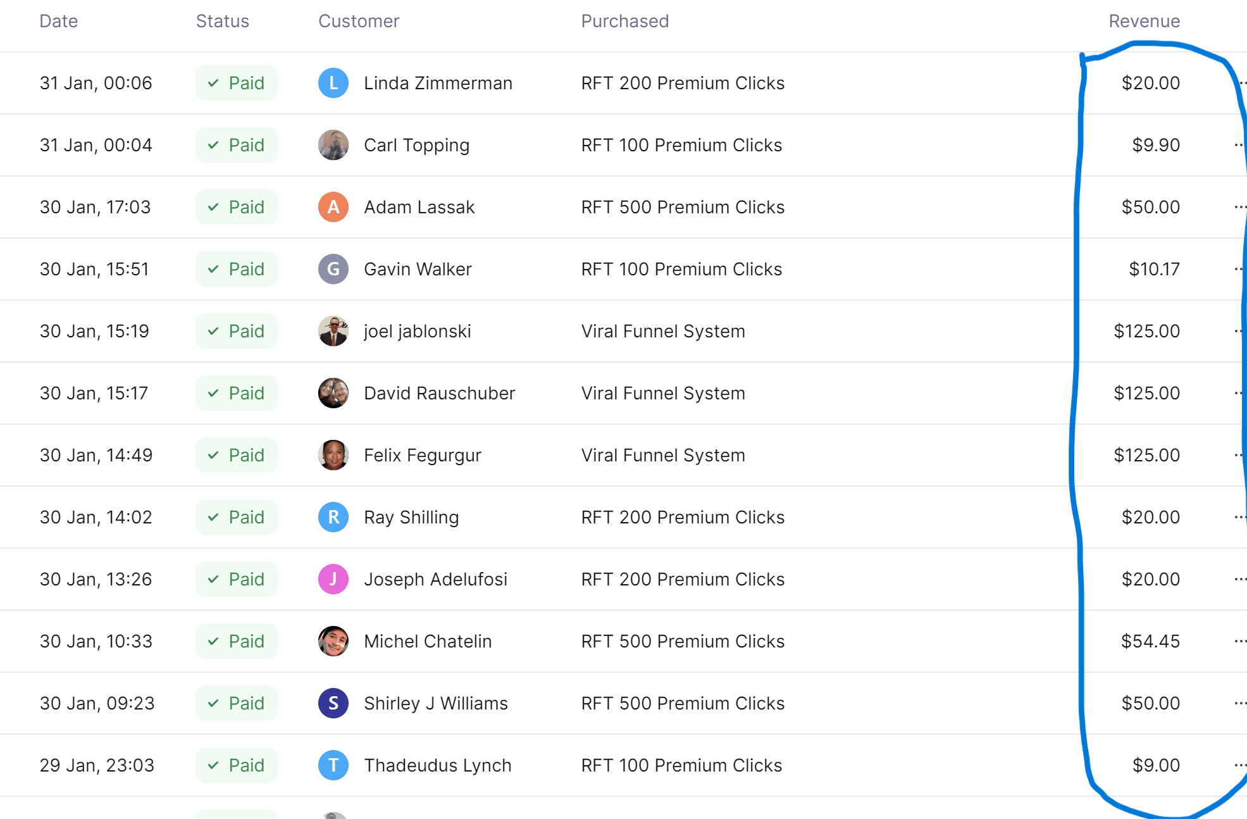Click the Paid status badge for Gavin Walker
Image resolution: width=1247 pixels, height=819 pixels.
(237, 269)
